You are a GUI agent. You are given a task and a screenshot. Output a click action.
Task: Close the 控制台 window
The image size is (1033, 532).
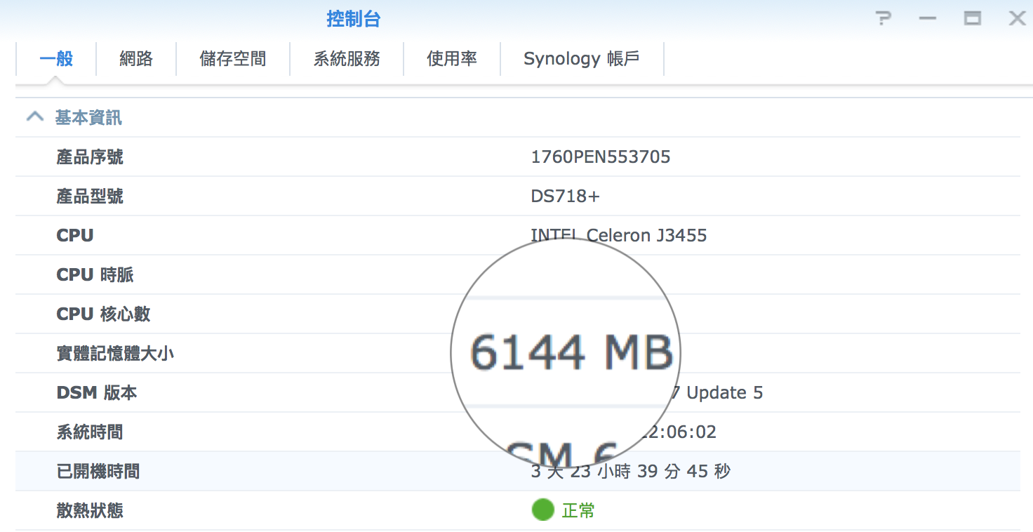point(1017,19)
